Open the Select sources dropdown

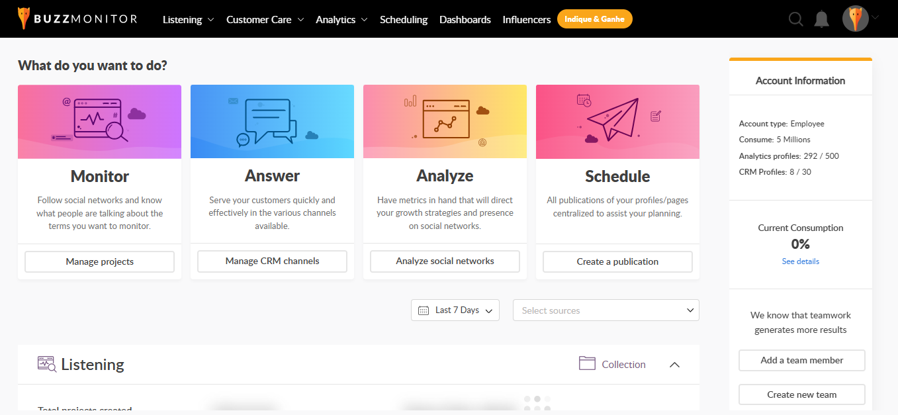[606, 310]
